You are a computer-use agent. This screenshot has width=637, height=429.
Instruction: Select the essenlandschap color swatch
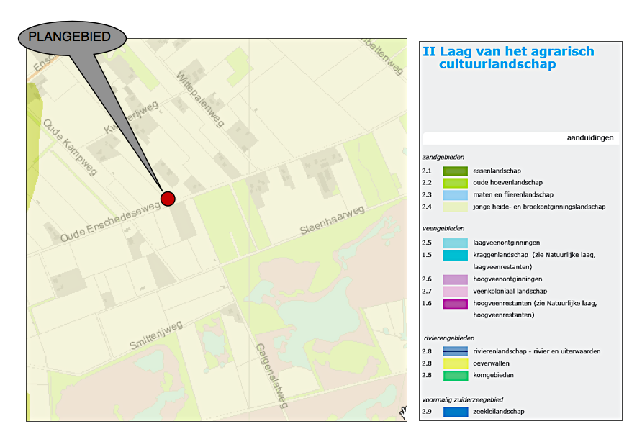455,171
